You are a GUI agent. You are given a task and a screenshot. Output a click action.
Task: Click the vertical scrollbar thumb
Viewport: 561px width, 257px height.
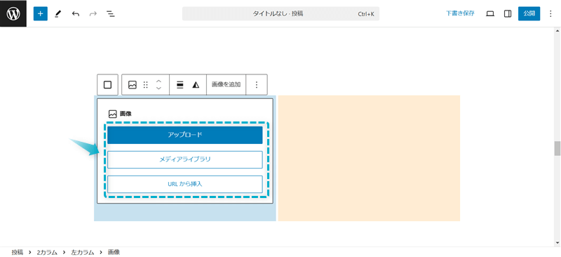(557, 149)
